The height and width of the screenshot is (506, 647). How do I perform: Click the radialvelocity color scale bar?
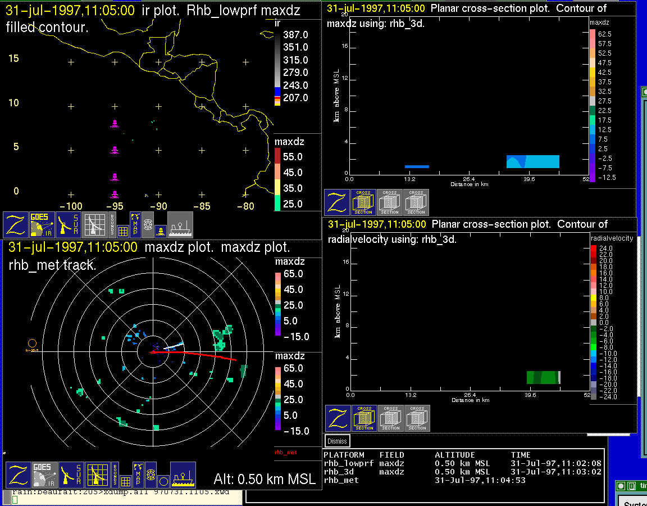pos(594,323)
